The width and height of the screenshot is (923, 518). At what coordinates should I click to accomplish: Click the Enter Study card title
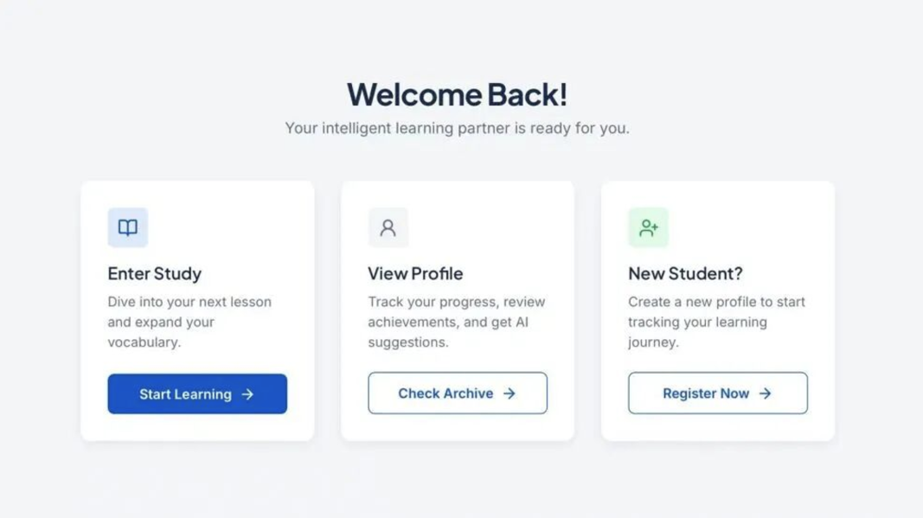pyautogui.click(x=155, y=274)
